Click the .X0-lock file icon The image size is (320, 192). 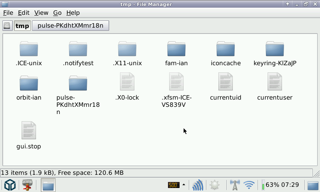pos(127,82)
